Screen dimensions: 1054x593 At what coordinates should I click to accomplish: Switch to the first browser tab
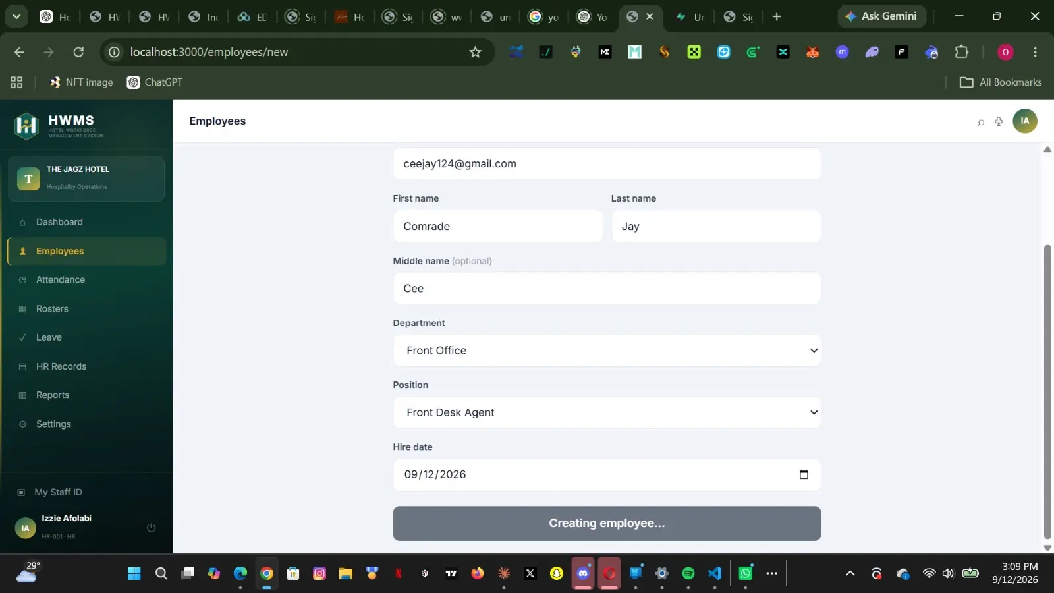[55, 17]
